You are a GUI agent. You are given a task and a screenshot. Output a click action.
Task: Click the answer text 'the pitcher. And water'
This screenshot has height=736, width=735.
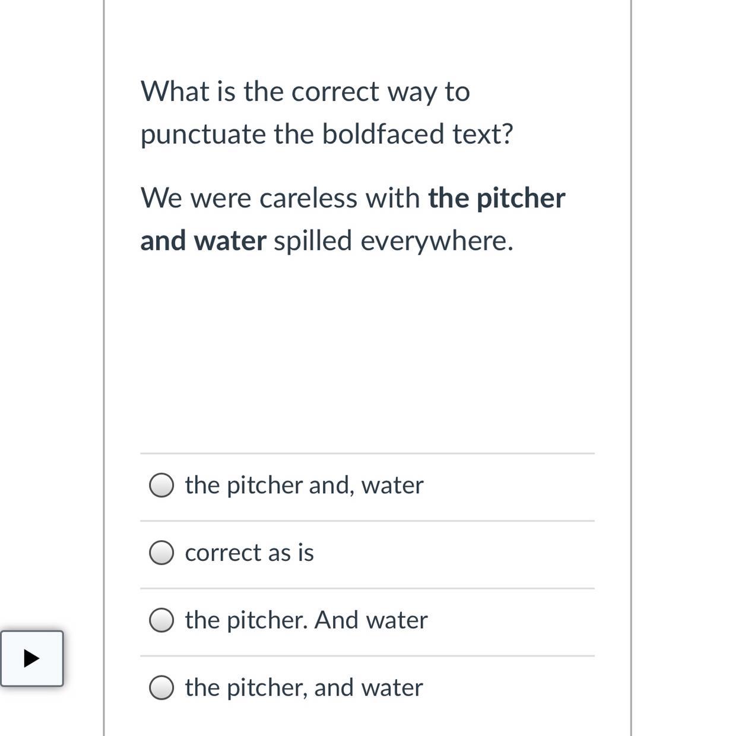pos(306,620)
